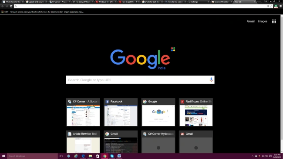This screenshot has width=283, height=159.
Task: Click the zoom magnifier icon in address bar
Action: (x=268, y=7)
